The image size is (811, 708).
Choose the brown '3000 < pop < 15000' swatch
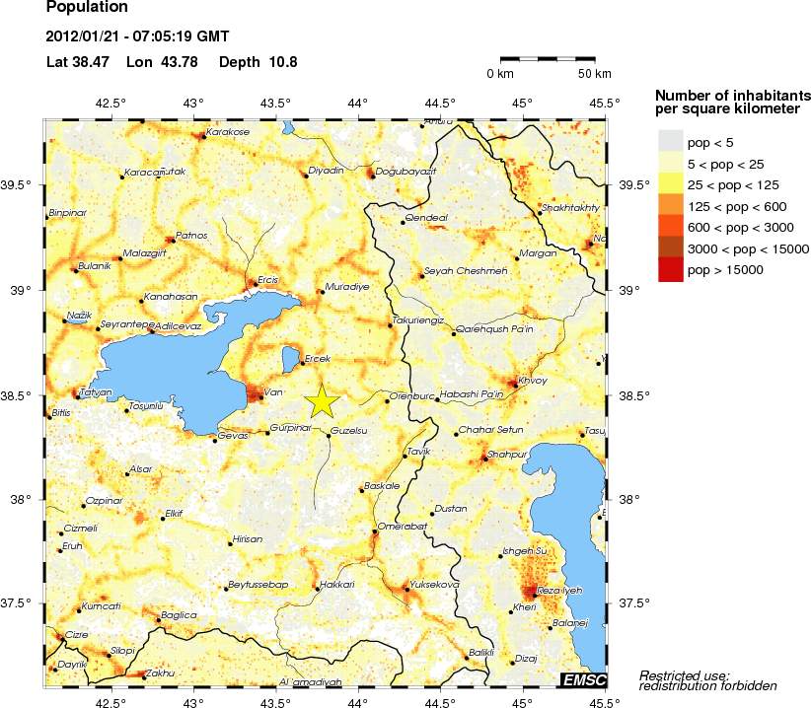pyautogui.click(x=671, y=247)
